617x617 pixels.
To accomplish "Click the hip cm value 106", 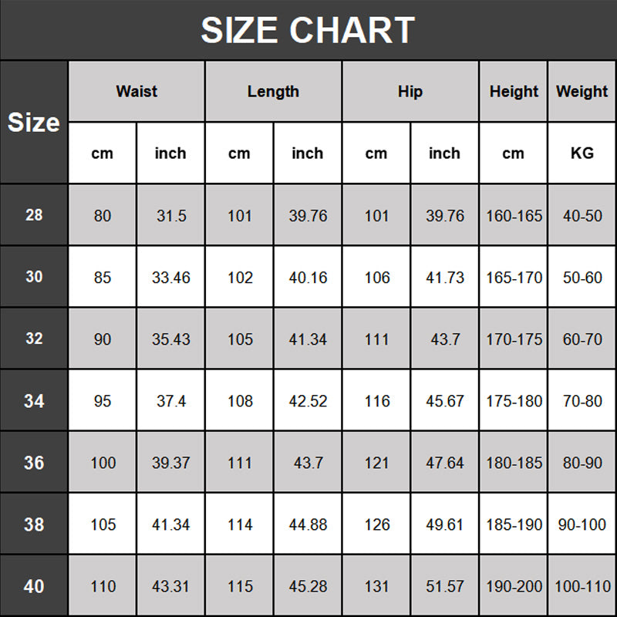I will click(376, 277).
